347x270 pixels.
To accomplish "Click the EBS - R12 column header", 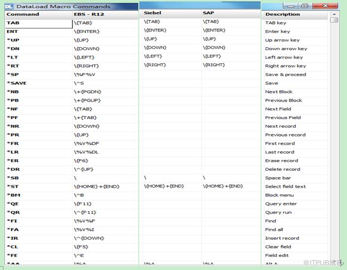I will click(x=105, y=15).
